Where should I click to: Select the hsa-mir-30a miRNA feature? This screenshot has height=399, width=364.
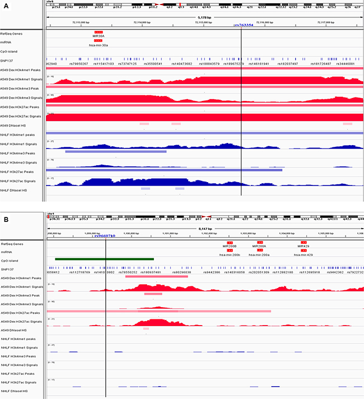99,41
